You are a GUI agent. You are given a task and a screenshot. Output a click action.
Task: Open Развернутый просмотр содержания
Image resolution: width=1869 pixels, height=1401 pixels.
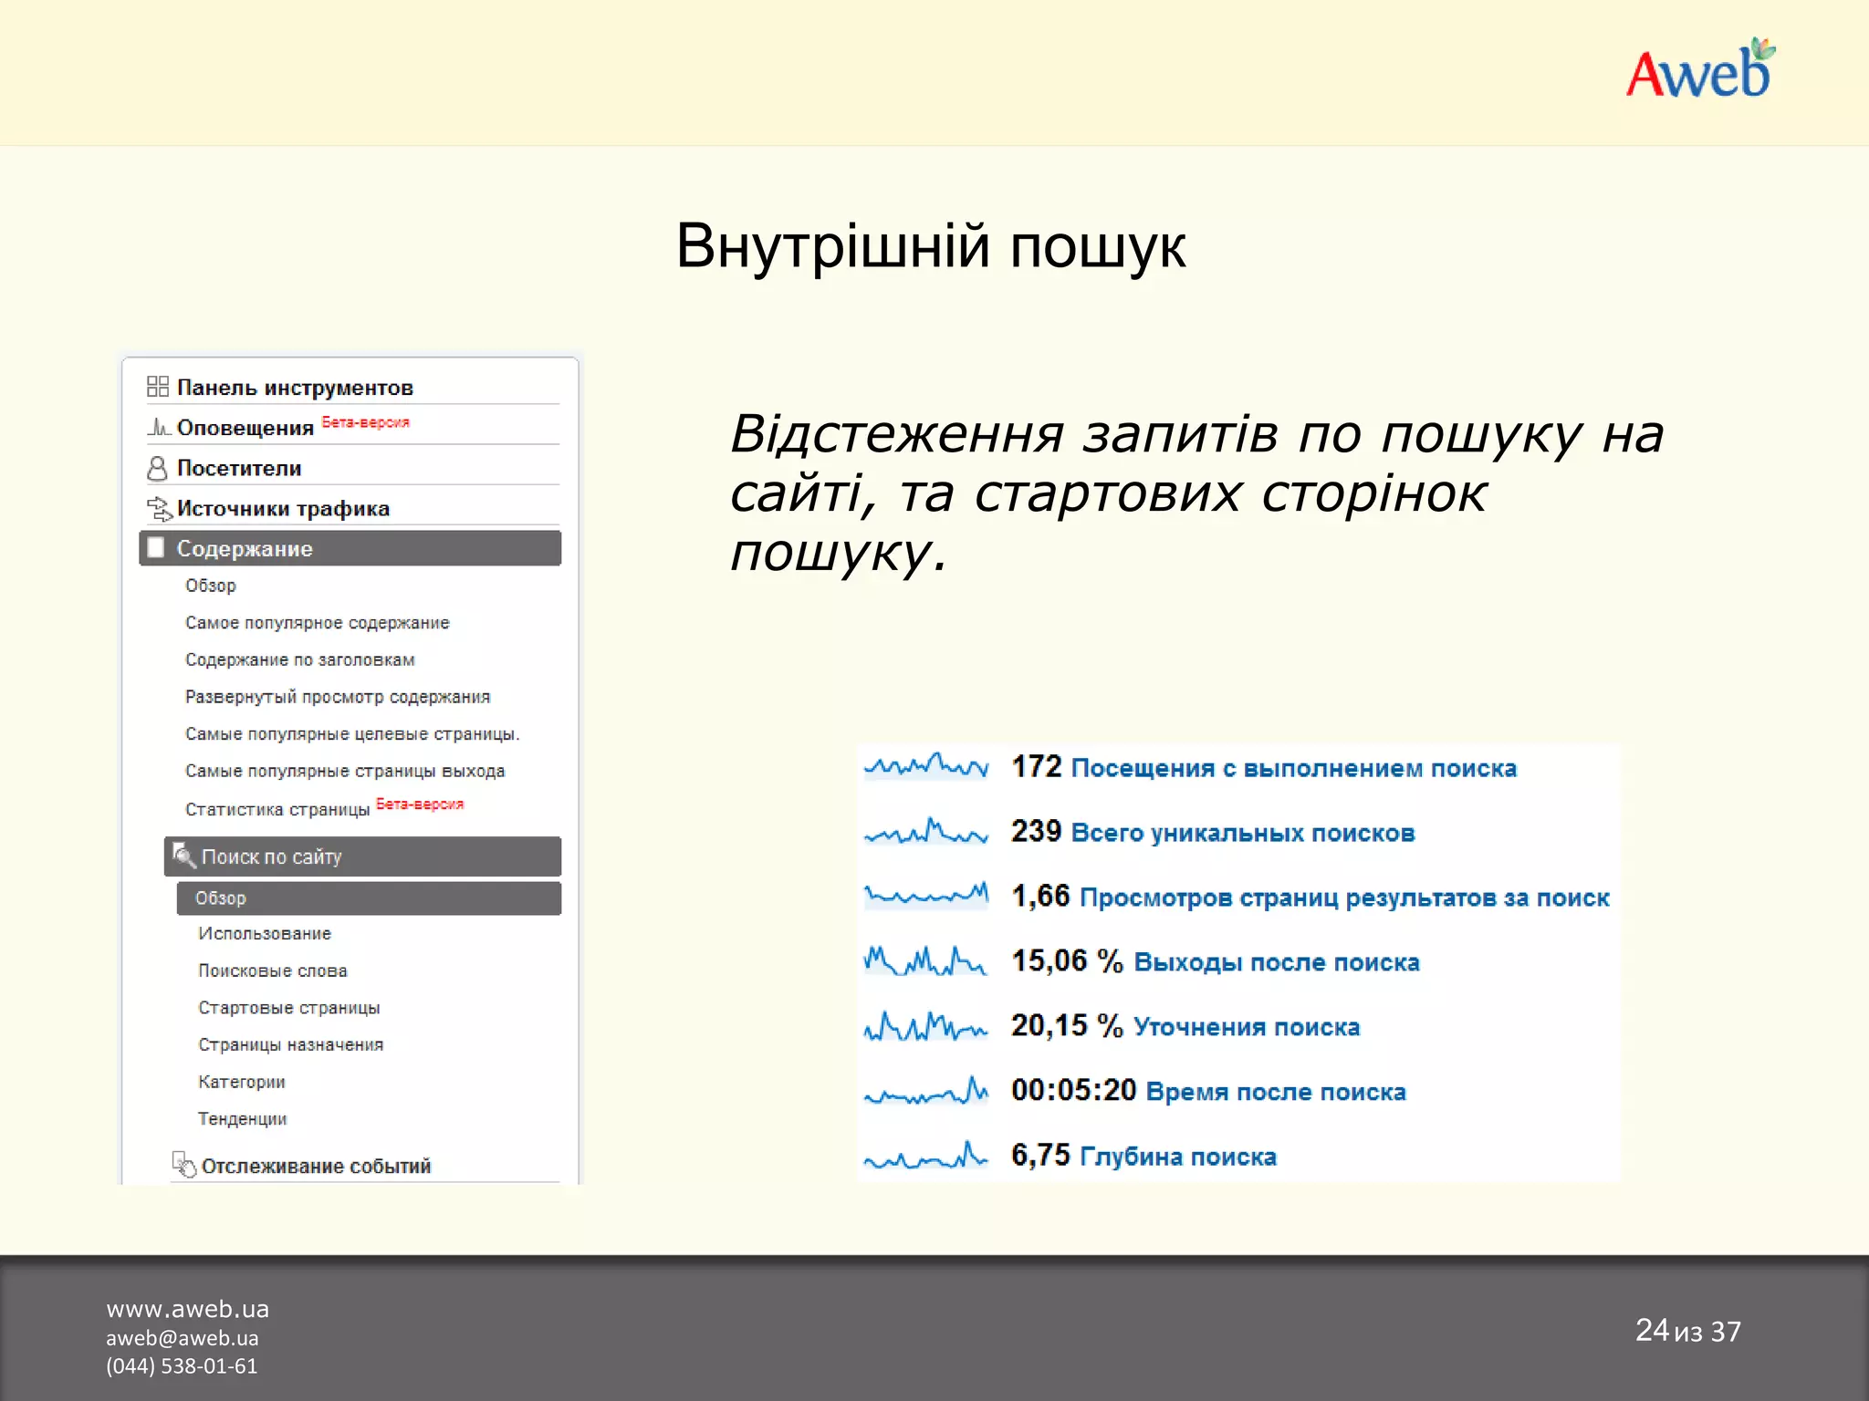coord(338,697)
